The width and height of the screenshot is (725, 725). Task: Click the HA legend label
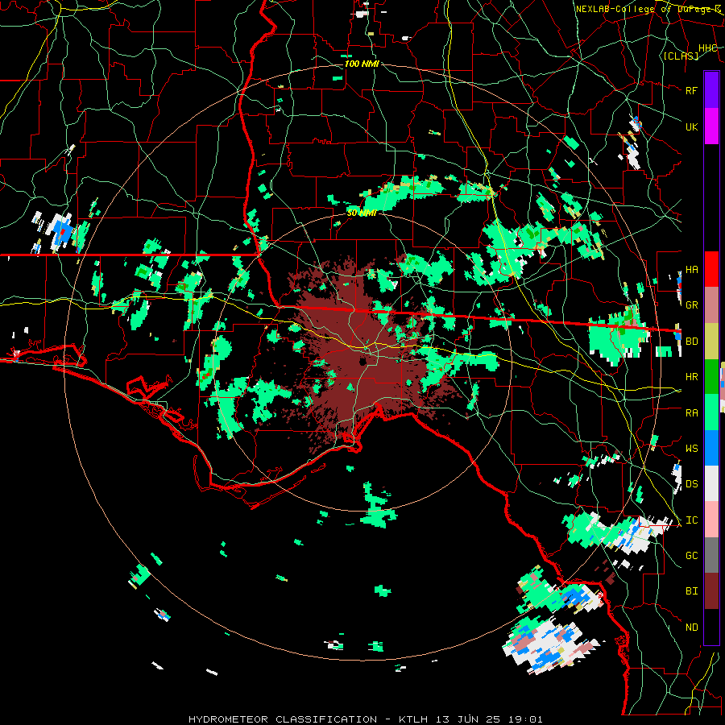point(691,269)
